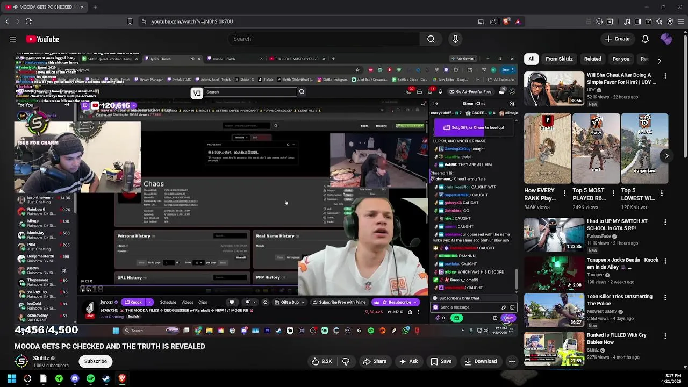Open Tempexe x Jacks Beatin thumbnail
Screen dimensions: 688x387
(x=554, y=273)
